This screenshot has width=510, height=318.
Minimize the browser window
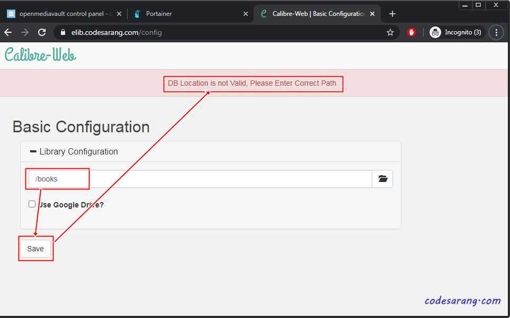point(465,5)
